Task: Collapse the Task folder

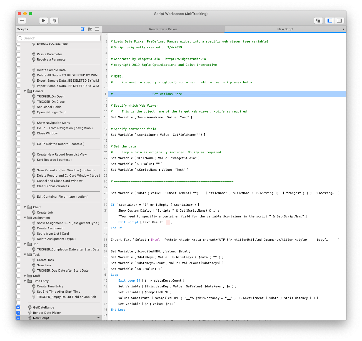Action: pyautogui.click(x=25, y=255)
